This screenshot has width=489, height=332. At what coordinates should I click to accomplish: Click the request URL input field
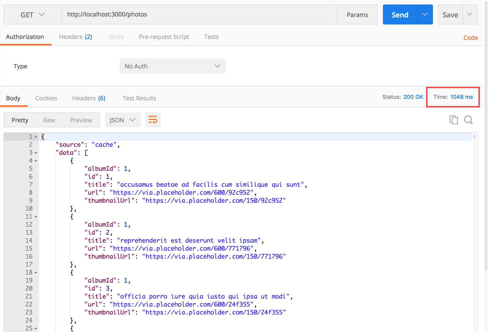pyautogui.click(x=199, y=14)
